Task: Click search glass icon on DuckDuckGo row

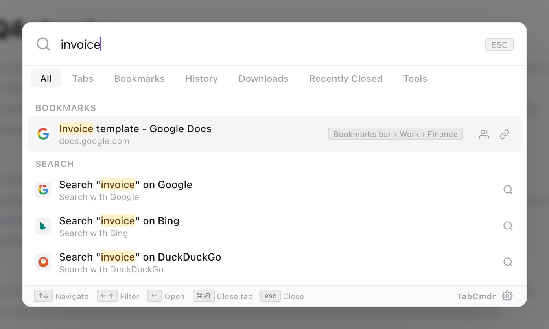Action: point(508,262)
